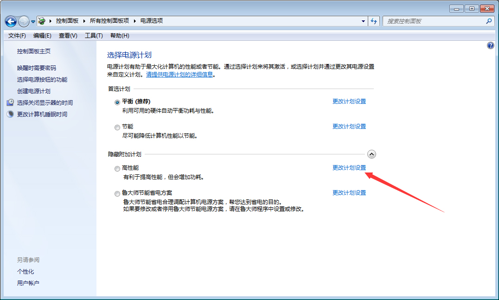The height and width of the screenshot is (300, 499).
Task: Click the refresh icon in address bar
Action: tap(374, 21)
